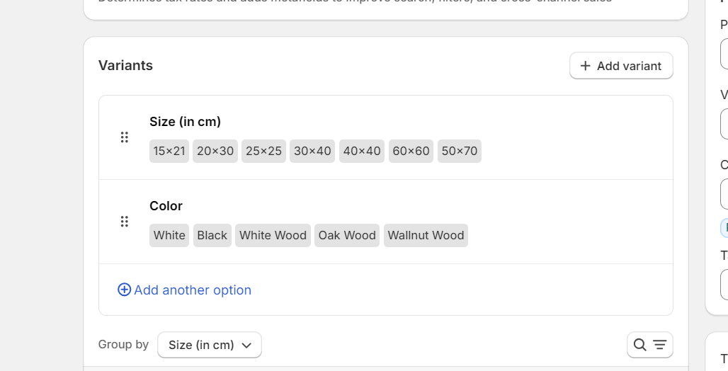Click circled plus icon beside Add another option
Image resolution: width=728 pixels, height=371 pixels.
point(124,290)
